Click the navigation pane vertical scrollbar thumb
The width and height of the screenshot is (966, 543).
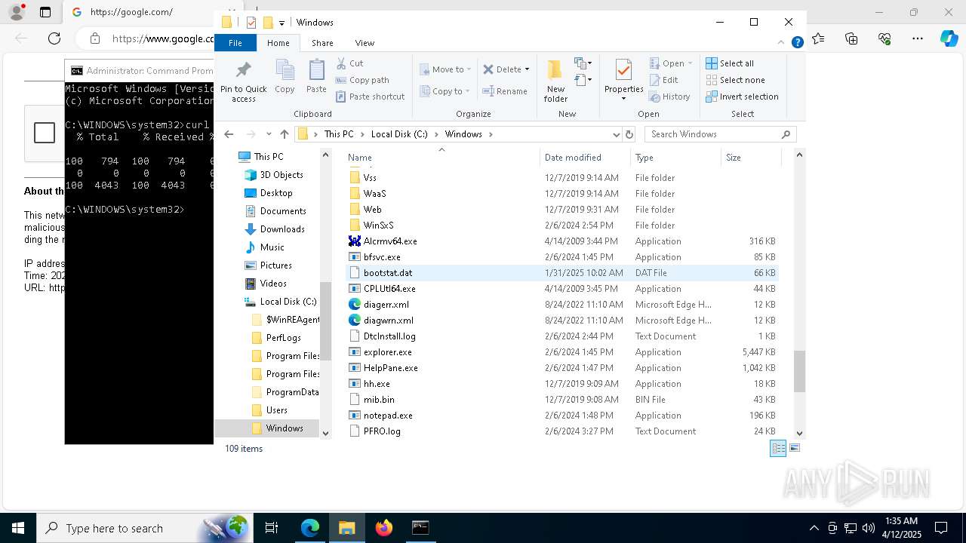click(325, 321)
